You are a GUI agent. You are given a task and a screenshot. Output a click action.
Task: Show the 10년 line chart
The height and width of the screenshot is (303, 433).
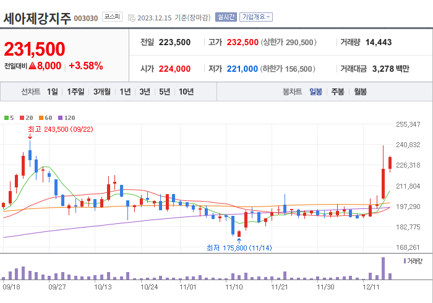pyautogui.click(x=186, y=92)
